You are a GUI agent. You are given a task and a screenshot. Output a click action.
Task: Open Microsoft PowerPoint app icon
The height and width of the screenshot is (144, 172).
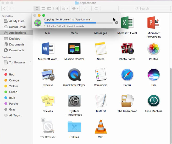154,23
